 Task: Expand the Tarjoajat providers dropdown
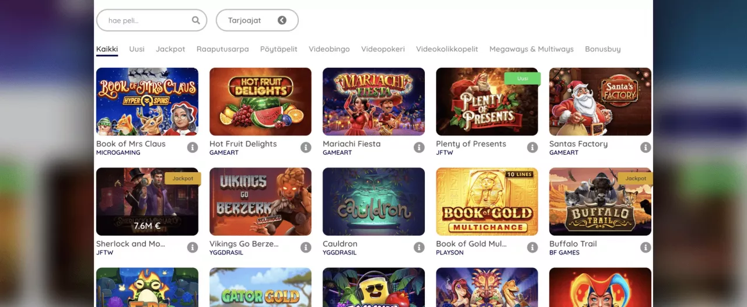[x=257, y=20]
